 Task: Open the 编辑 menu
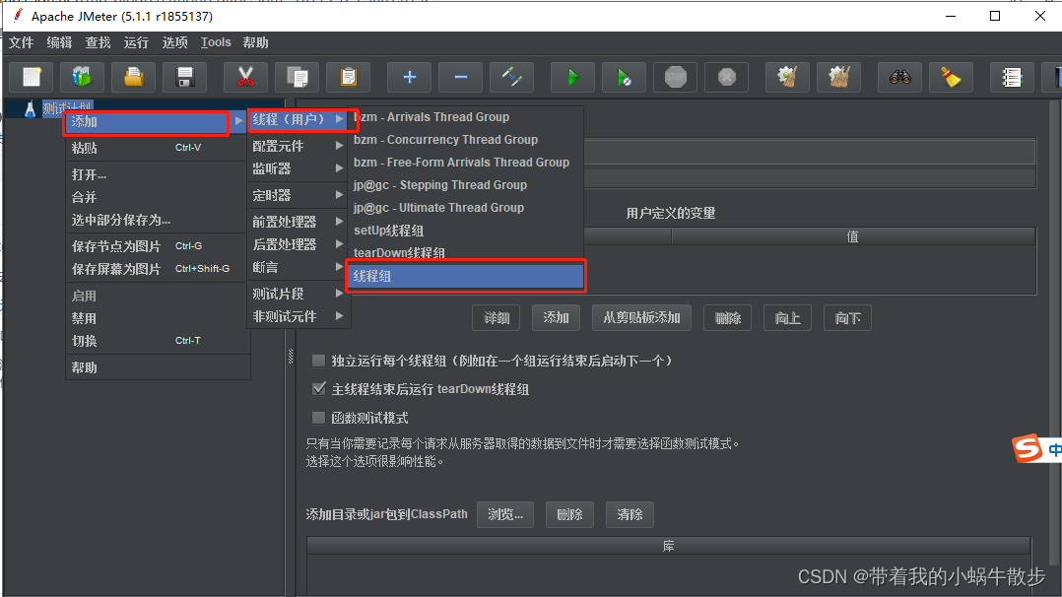click(x=59, y=42)
